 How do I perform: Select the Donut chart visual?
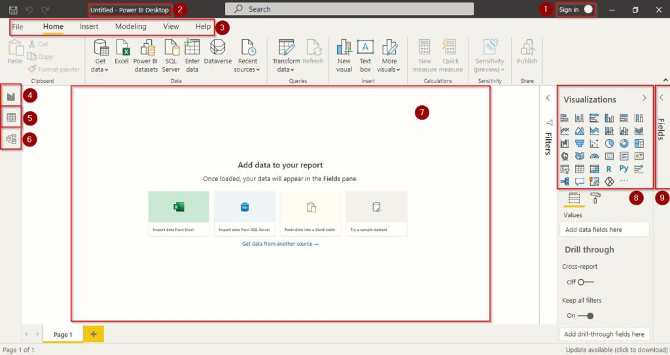point(624,144)
